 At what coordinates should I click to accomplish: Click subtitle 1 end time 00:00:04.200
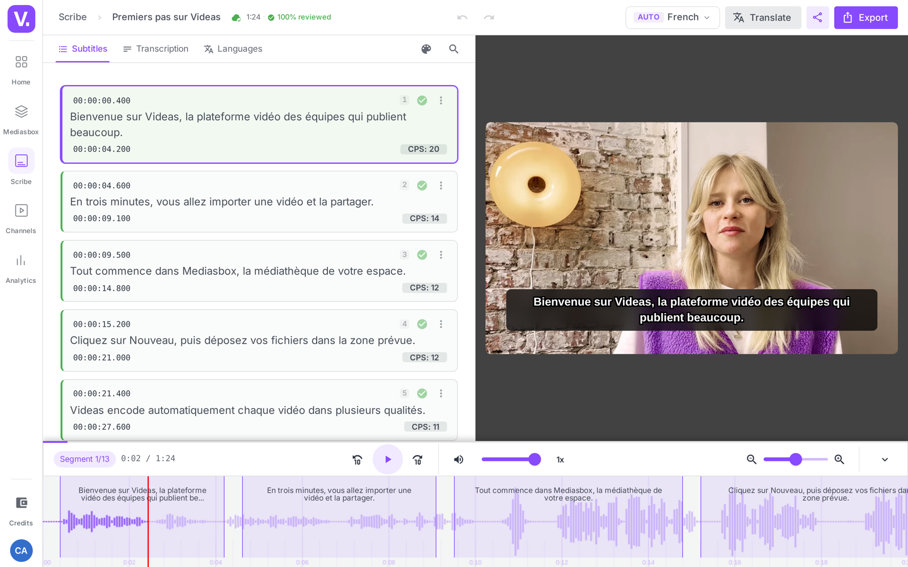102,149
